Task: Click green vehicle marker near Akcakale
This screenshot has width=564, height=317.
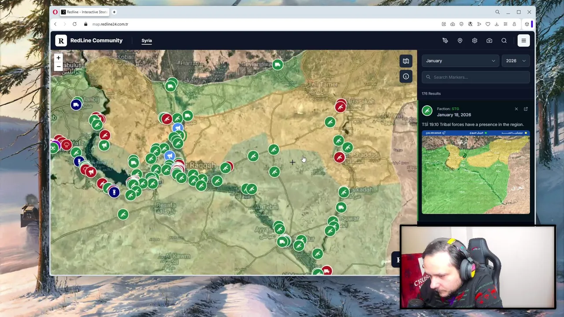Action: [171, 86]
